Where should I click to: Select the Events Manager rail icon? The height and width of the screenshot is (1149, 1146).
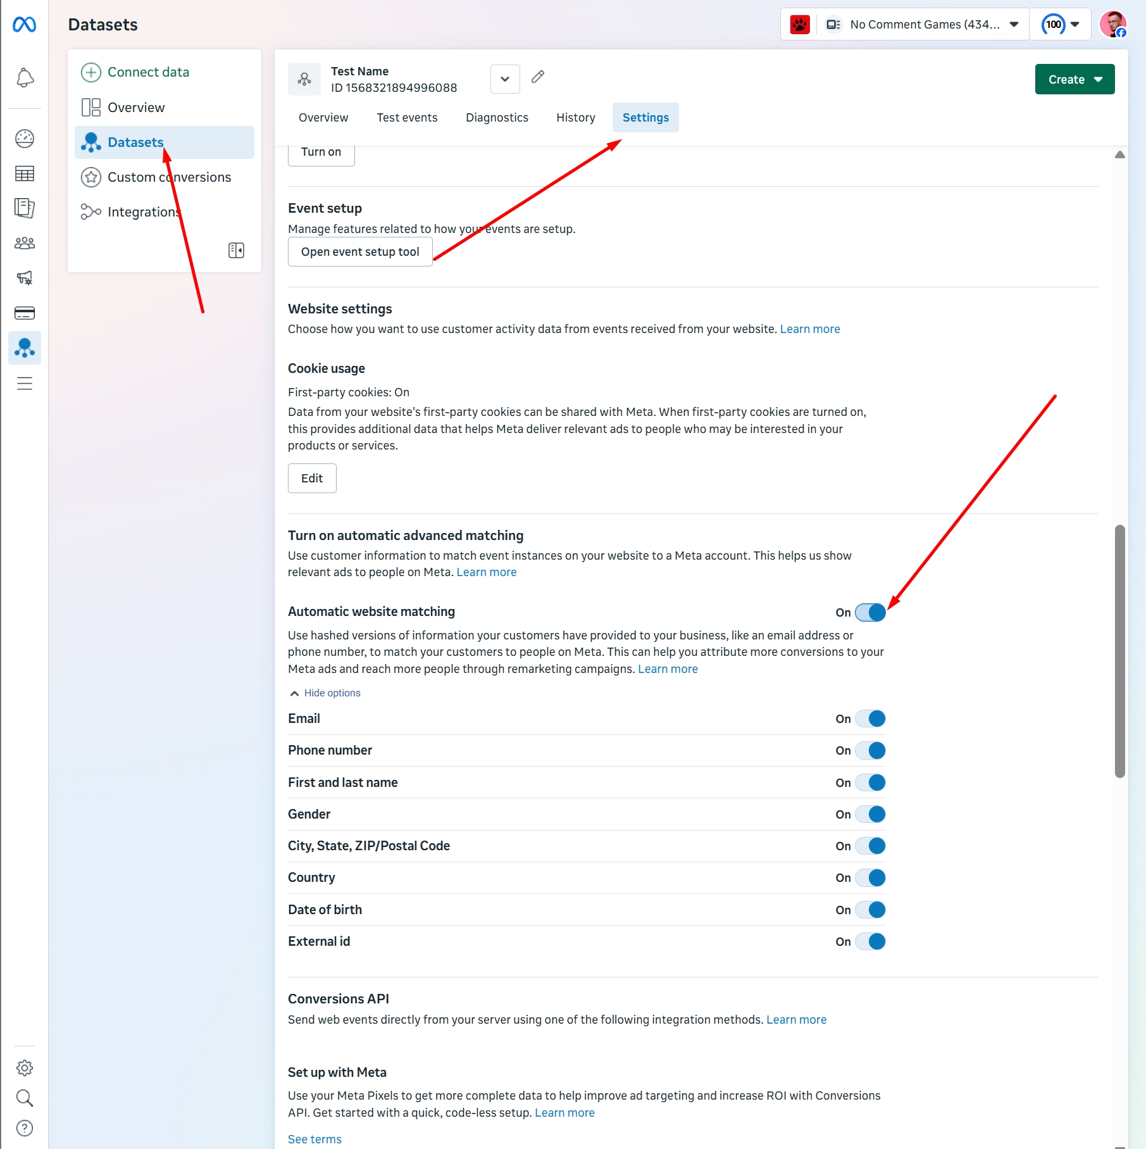(25, 348)
